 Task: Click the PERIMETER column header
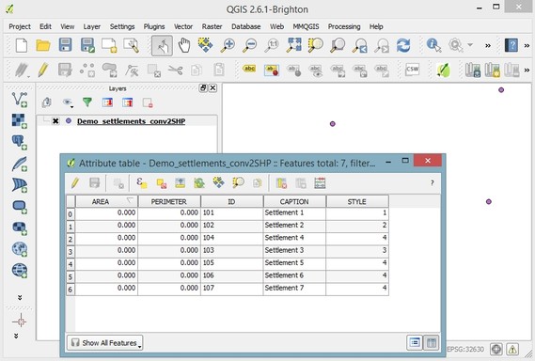169,201
